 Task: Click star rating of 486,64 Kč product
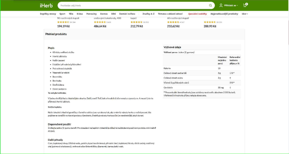pyautogui.click(x=100, y=22)
